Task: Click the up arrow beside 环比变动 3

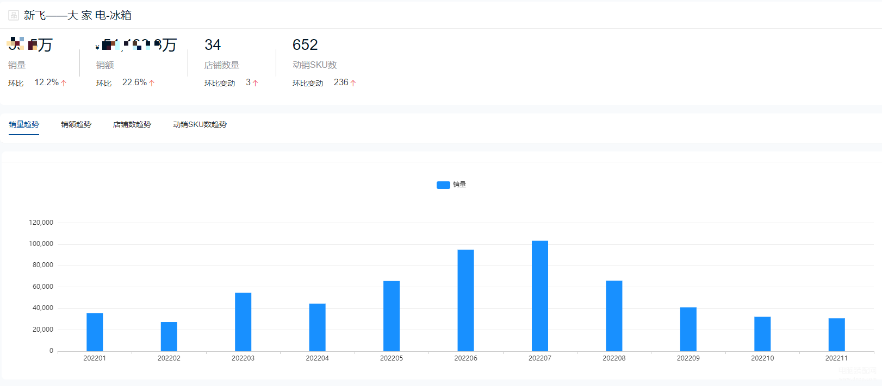Action: 255,83
